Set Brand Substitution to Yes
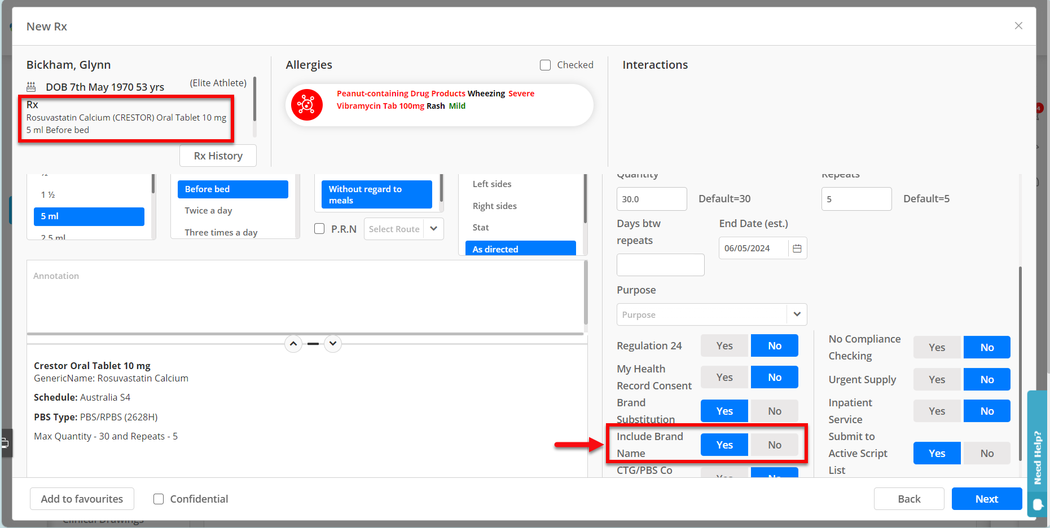 [x=724, y=411]
